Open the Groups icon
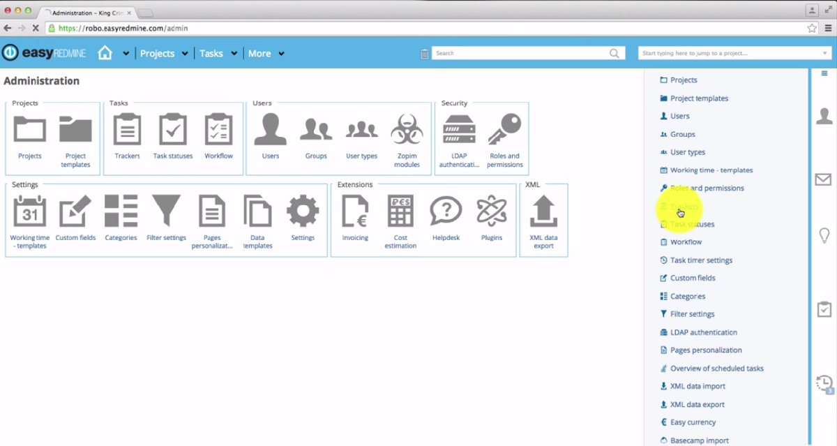The width and height of the screenshot is (837, 446). pyautogui.click(x=316, y=130)
